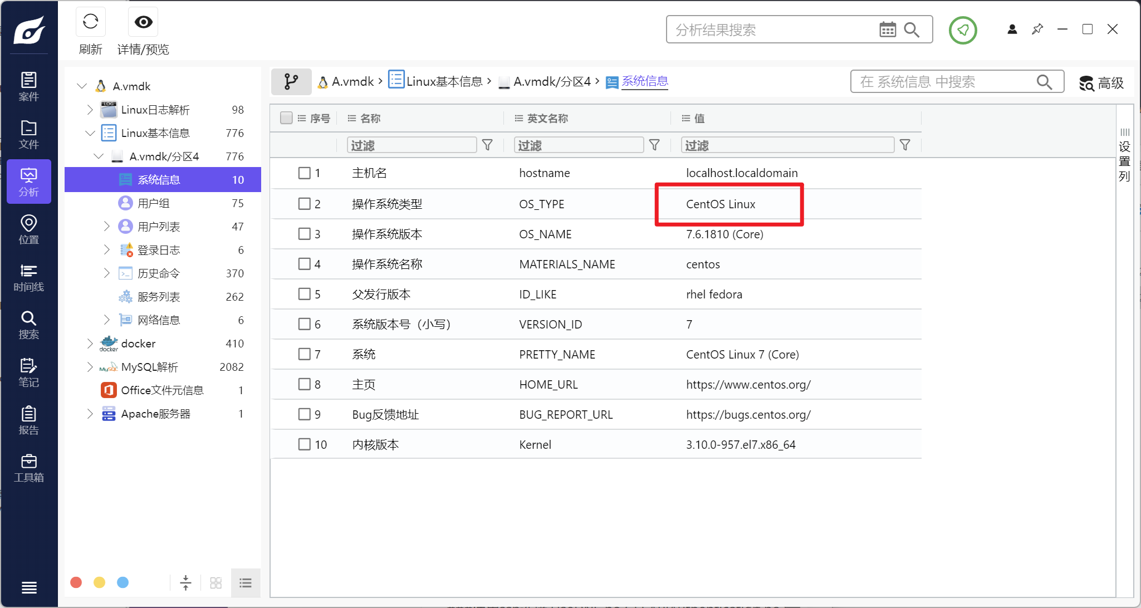The width and height of the screenshot is (1141, 608).
Task: Click the filter funnel for 英文名称 column
Action: (x=655, y=145)
